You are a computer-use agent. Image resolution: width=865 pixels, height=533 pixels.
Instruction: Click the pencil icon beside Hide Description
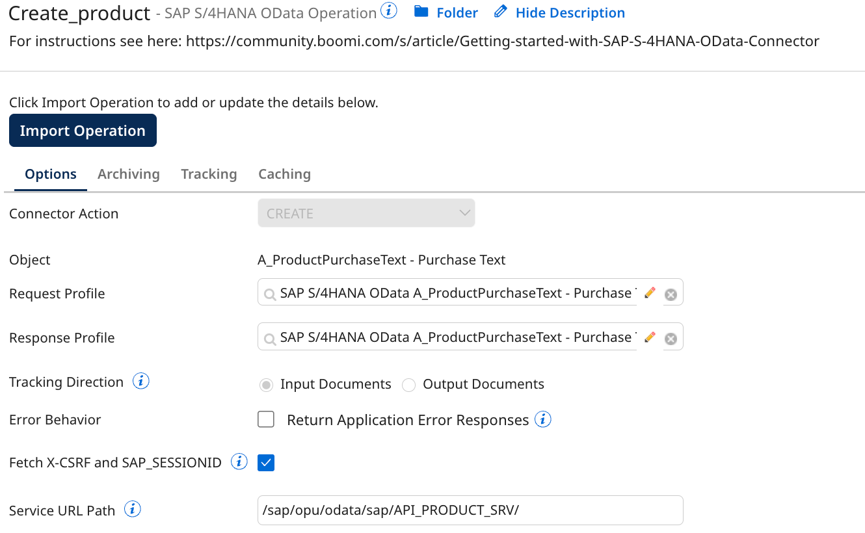tap(499, 11)
